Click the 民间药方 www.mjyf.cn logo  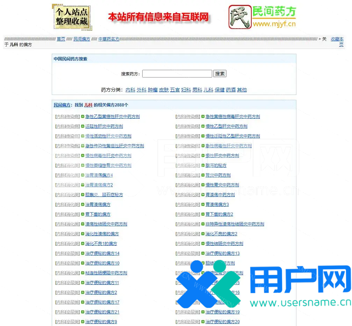(x=263, y=17)
